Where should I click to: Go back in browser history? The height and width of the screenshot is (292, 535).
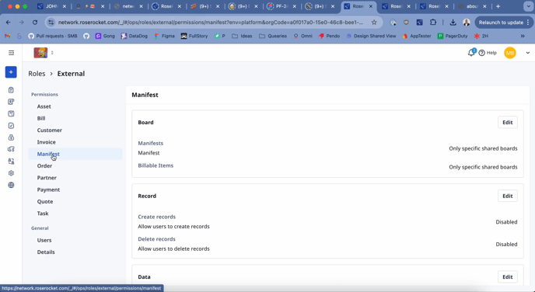pyautogui.click(x=9, y=23)
